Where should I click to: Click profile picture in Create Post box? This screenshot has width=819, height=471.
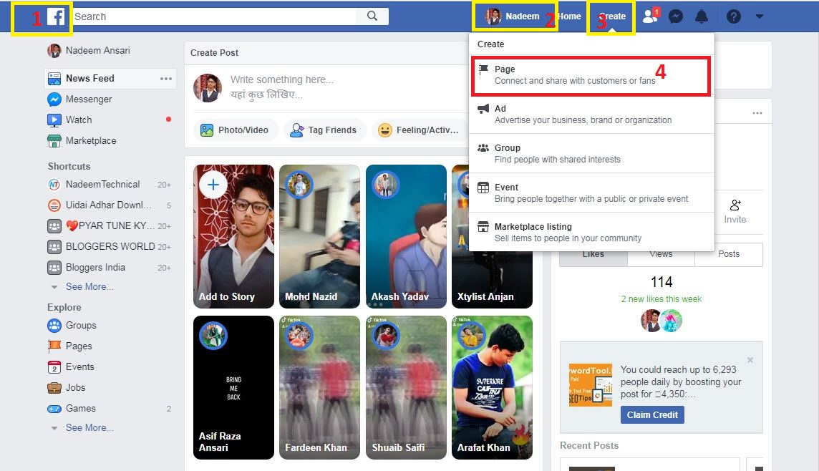[208, 88]
